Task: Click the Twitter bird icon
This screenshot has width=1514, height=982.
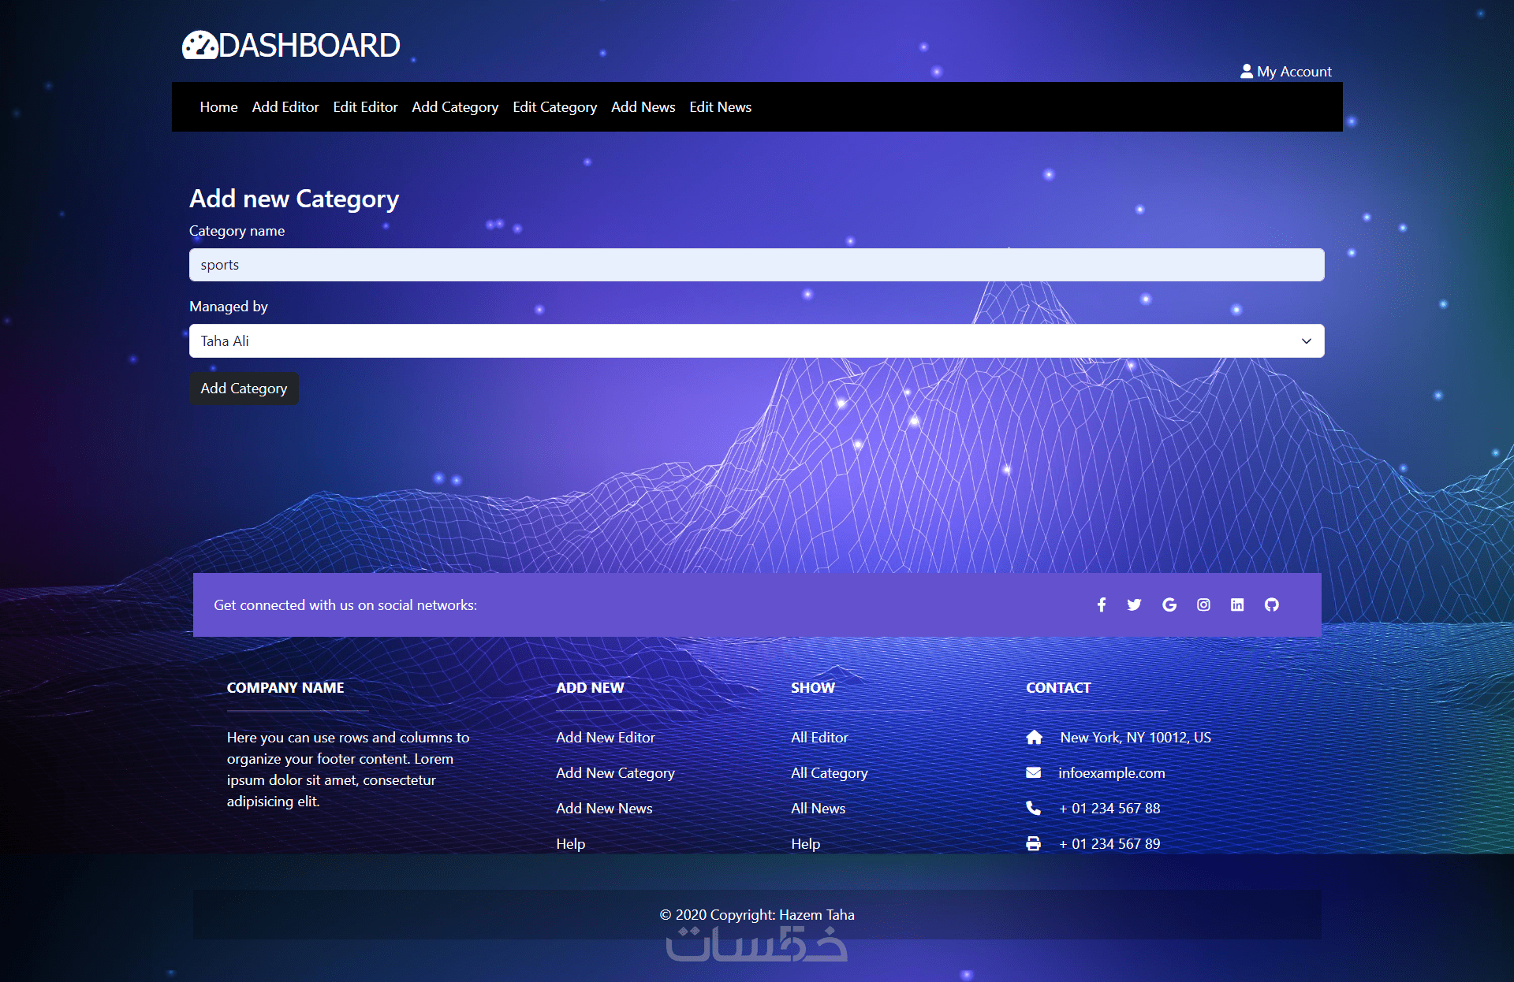Action: [1134, 604]
